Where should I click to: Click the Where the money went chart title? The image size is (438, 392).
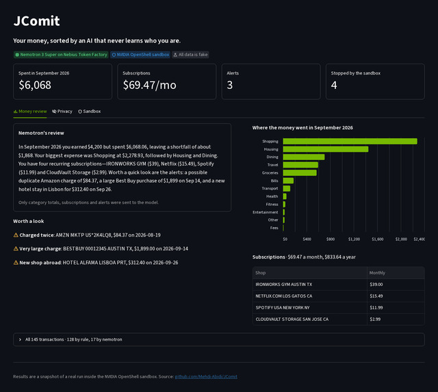302,128
